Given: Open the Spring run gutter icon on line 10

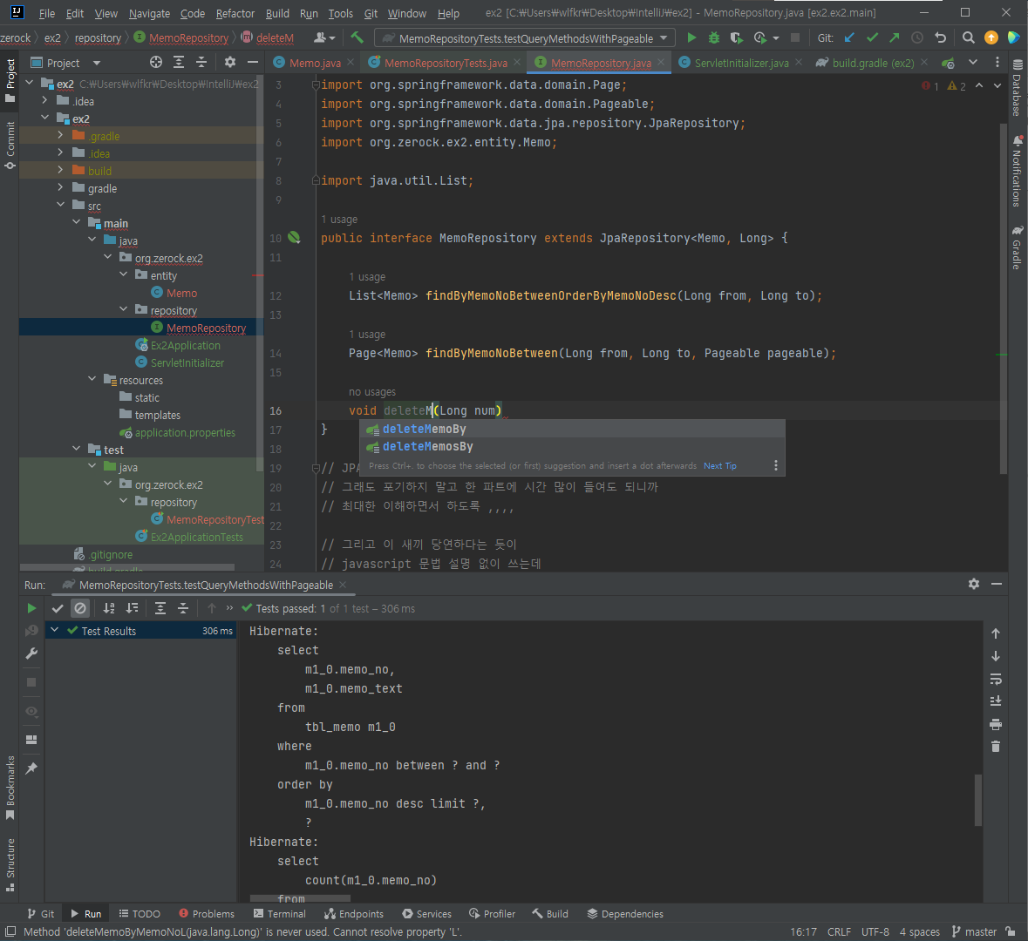Looking at the screenshot, I should tap(295, 238).
